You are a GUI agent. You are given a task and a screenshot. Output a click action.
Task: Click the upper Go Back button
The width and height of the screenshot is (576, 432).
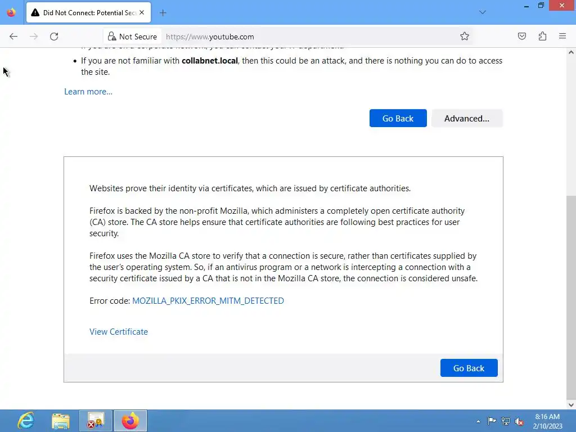[x=398, y=118]
